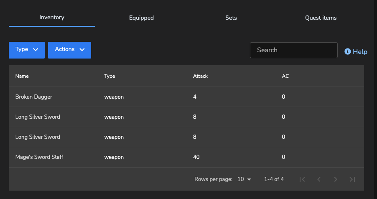Click the 1-4 of 4 pagination text
This screenshot has width=377, height=199.
274,179
